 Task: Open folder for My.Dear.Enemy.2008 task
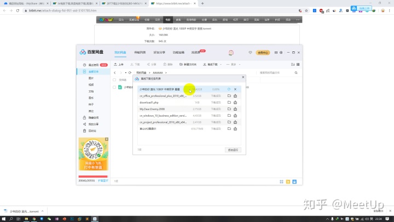click(x=229, y=109)
